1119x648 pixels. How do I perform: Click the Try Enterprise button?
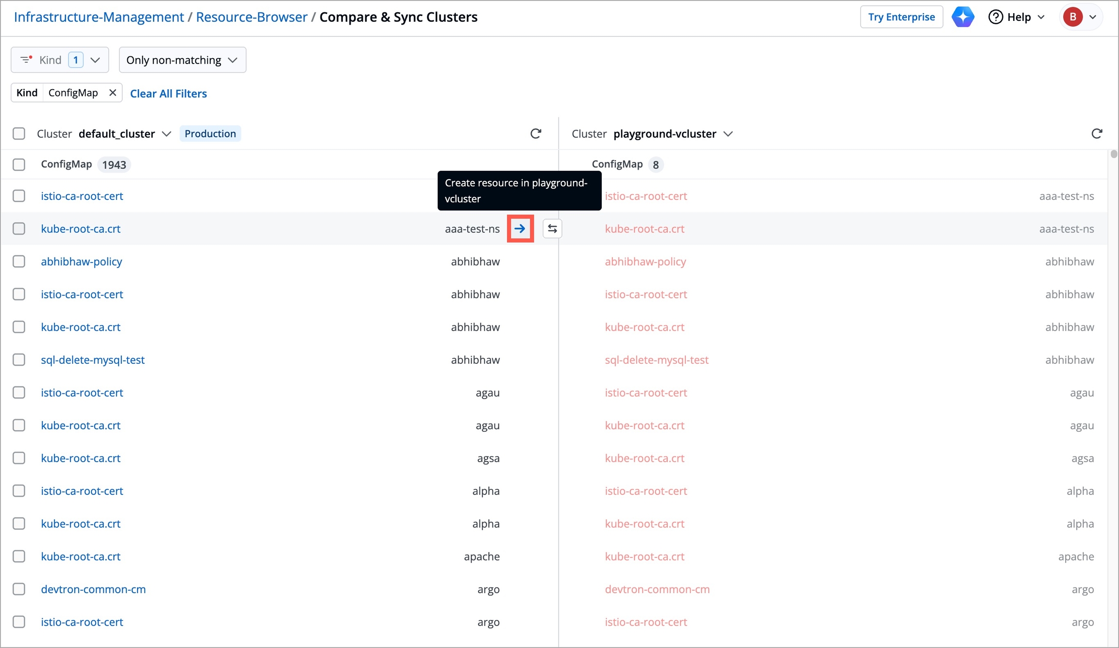tap(901, 17)
